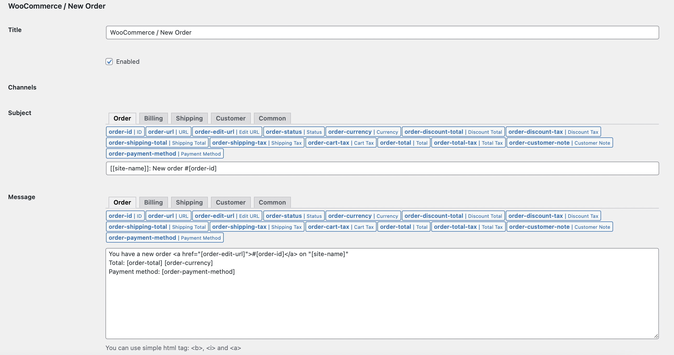Viewport: 674px width, 355px height.
Task: Insert order-currency tag into Subject
Action: (x=363, y=132)
